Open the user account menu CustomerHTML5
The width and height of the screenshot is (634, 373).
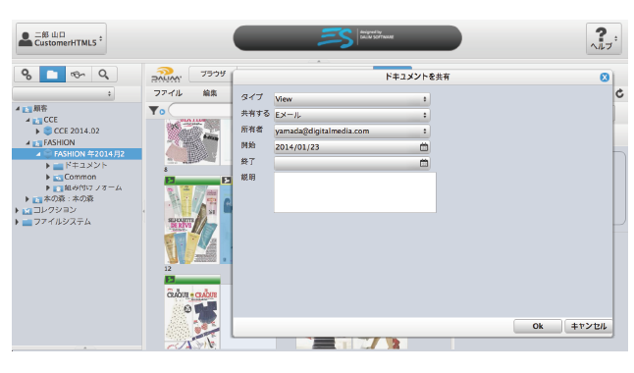point(61,39)
